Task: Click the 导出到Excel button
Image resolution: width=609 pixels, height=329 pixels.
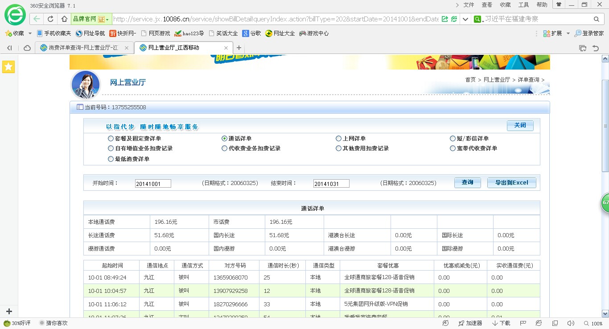Action: tap(511, 183)
